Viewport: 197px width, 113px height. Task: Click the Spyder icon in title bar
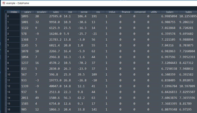[x=4, y=3]
